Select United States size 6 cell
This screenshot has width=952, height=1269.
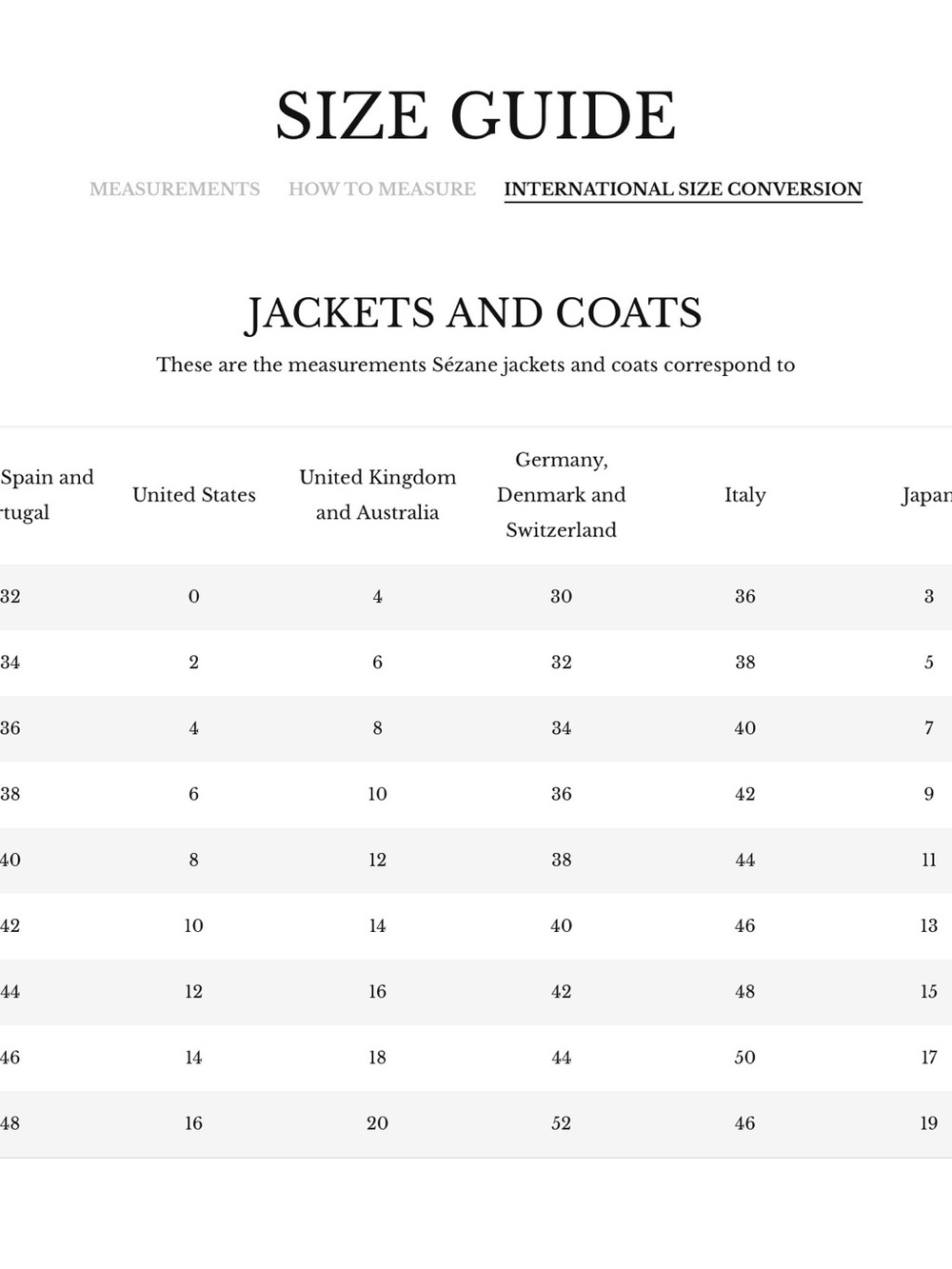pyautogui.click(x=194, y=794)
